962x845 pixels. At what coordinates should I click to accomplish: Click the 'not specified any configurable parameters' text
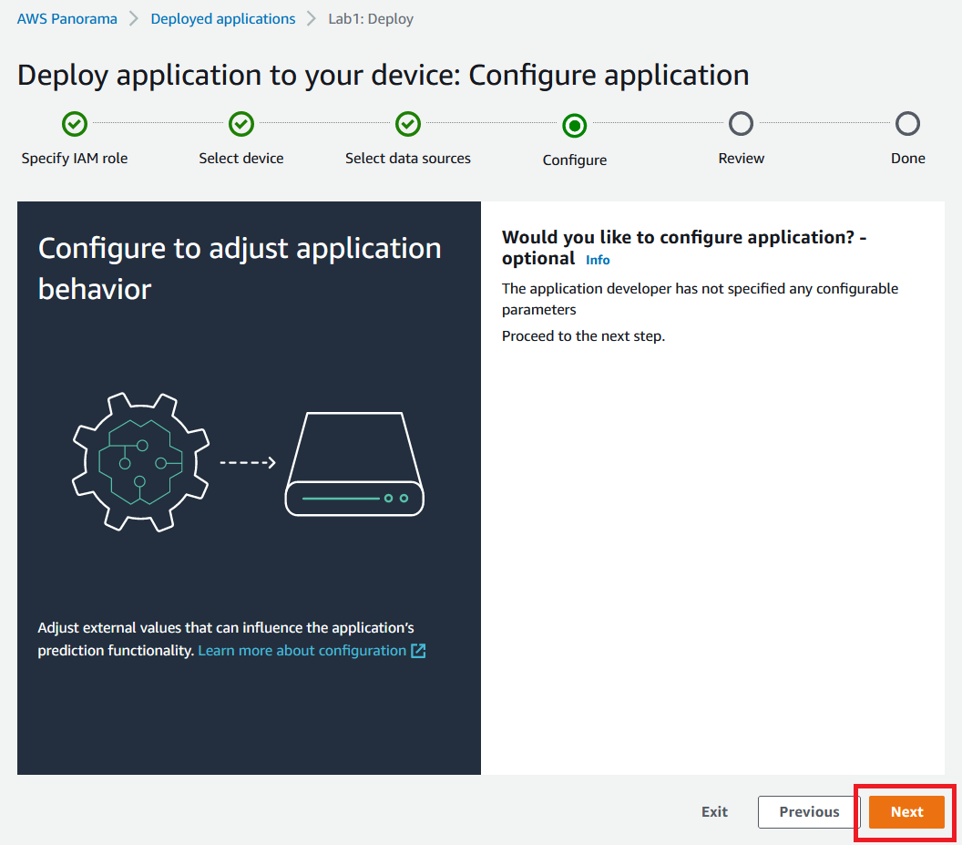[700, 299]
